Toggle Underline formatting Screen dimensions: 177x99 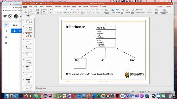[x=55, y=13]
